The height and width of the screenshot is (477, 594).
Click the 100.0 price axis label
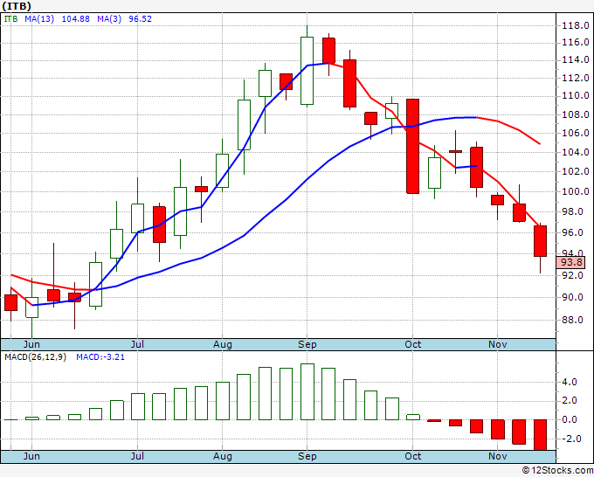click(576, 191)
